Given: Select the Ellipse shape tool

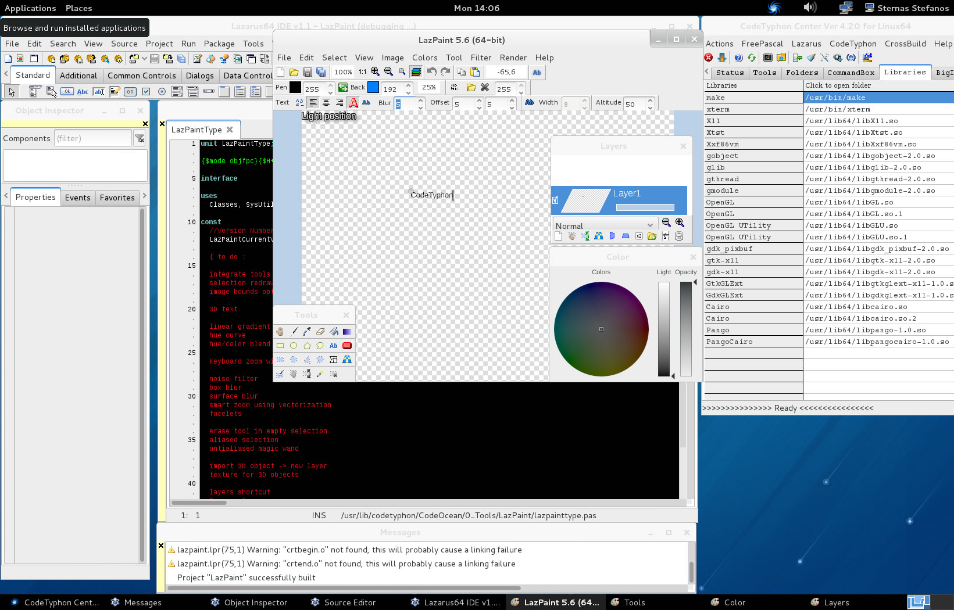Looking at the screenshot, I should (x=294, y=346).
